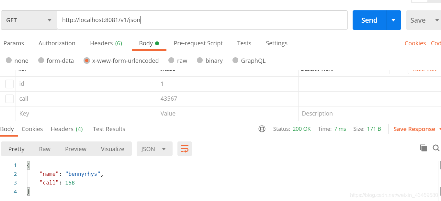
Task: Toggle line wrapping in the response editor
Action: coord(185,149)
